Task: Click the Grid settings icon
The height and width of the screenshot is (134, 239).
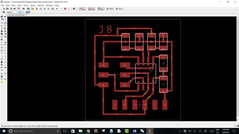Action: 4,12
